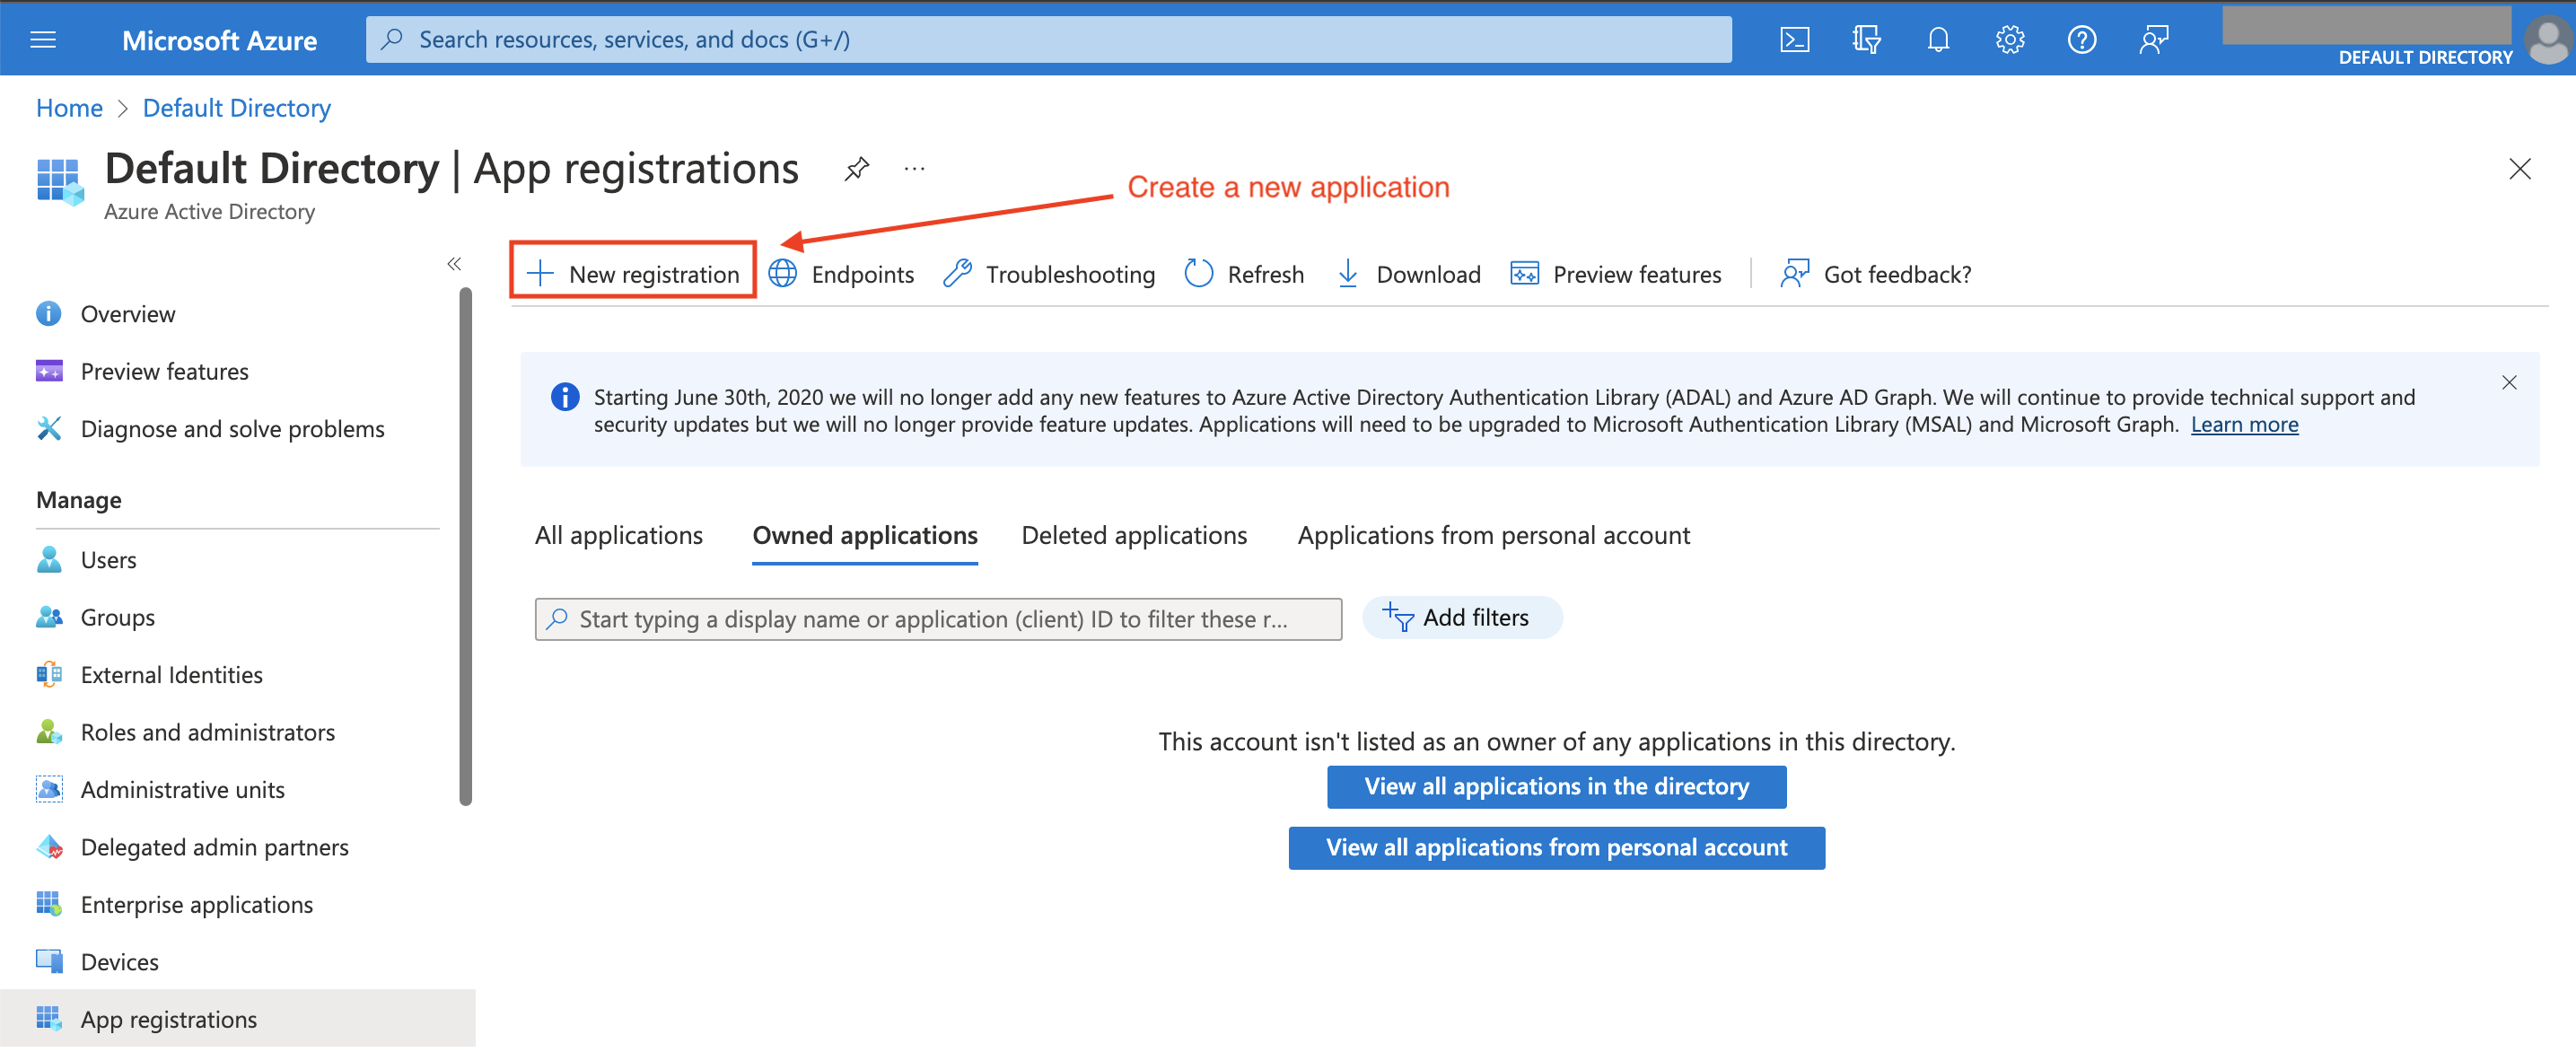Open the Deleted applications tab
Viewport: 2576px width, 1052px height.
[x=1134, y=536]
